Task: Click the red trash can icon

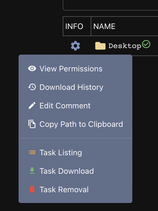Action: pos(32,189)
